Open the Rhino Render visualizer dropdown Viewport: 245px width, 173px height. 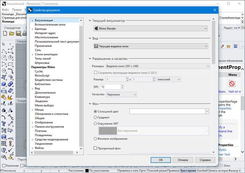150,28
